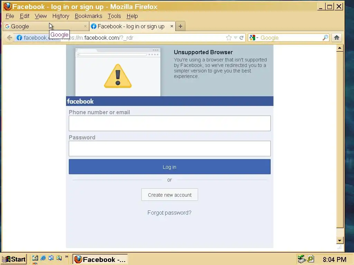This screenshot has width=354, height=265.
Task: Maximize the Firefox window
Action: [329, 7]
